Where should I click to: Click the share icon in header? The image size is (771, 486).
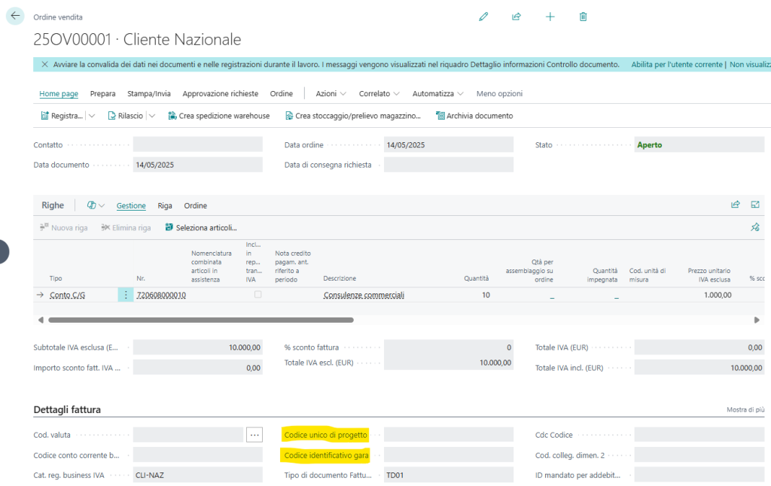pos(517,17)
